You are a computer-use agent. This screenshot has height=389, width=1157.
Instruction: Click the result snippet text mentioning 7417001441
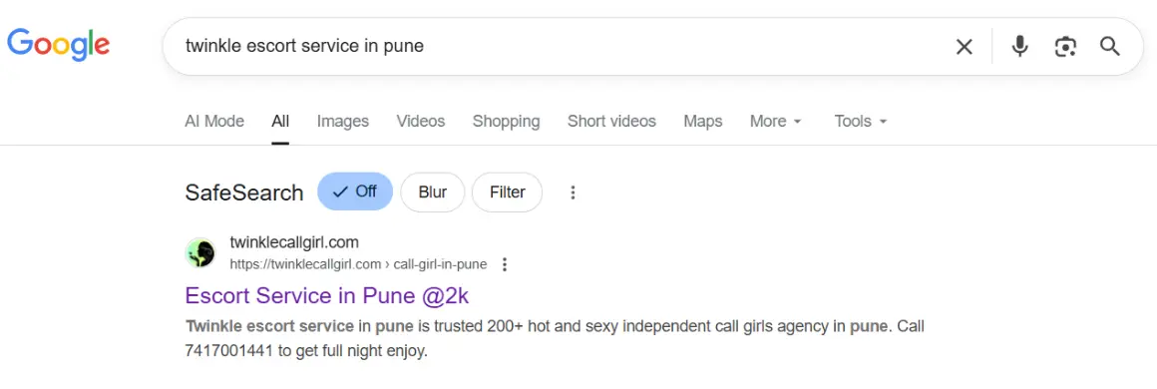[555, 338]
